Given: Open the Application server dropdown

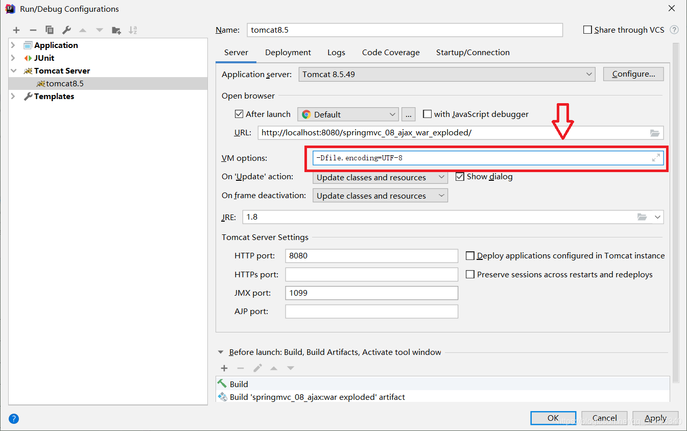Looking at the screenshot, I should [447, 74].
